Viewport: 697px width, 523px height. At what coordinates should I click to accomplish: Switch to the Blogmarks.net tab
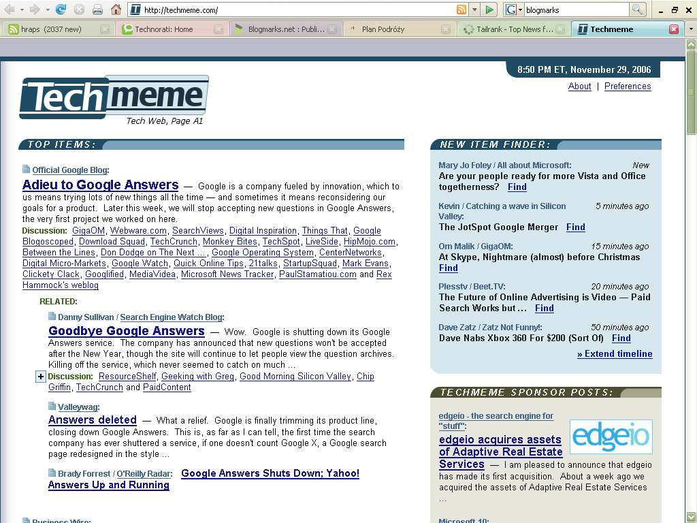pyautogui.click(x=285, y=29)
